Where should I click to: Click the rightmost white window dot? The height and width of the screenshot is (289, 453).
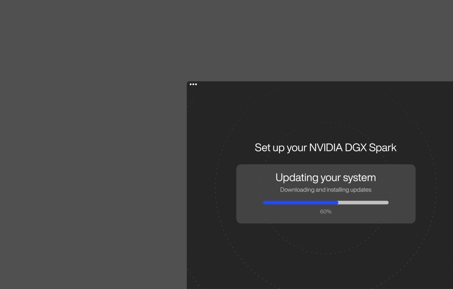pos(196,84)
